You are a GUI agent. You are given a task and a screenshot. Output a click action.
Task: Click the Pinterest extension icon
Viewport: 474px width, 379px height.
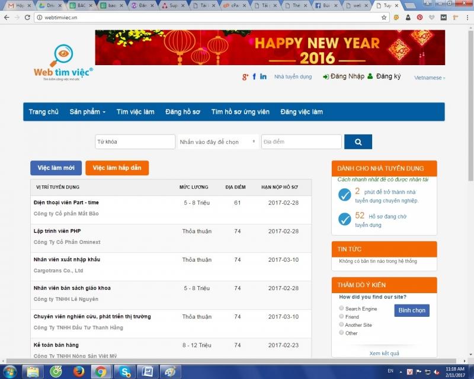click(420, 18)
